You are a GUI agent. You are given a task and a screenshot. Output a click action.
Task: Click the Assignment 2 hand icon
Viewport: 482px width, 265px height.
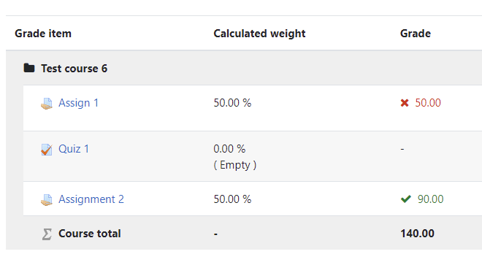click(x=47, y=200)
